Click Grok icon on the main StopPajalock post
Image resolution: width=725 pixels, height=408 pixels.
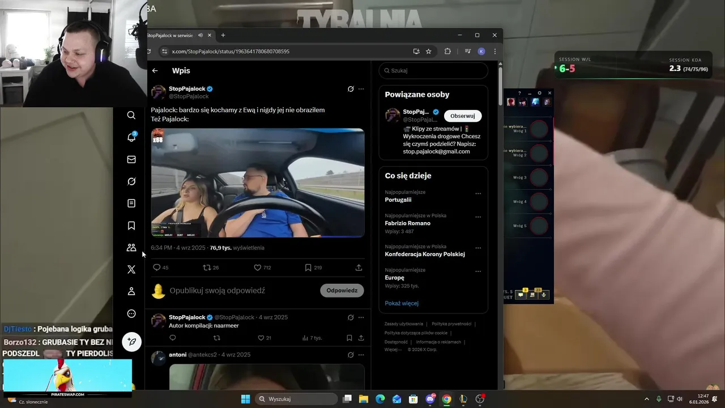351,89
